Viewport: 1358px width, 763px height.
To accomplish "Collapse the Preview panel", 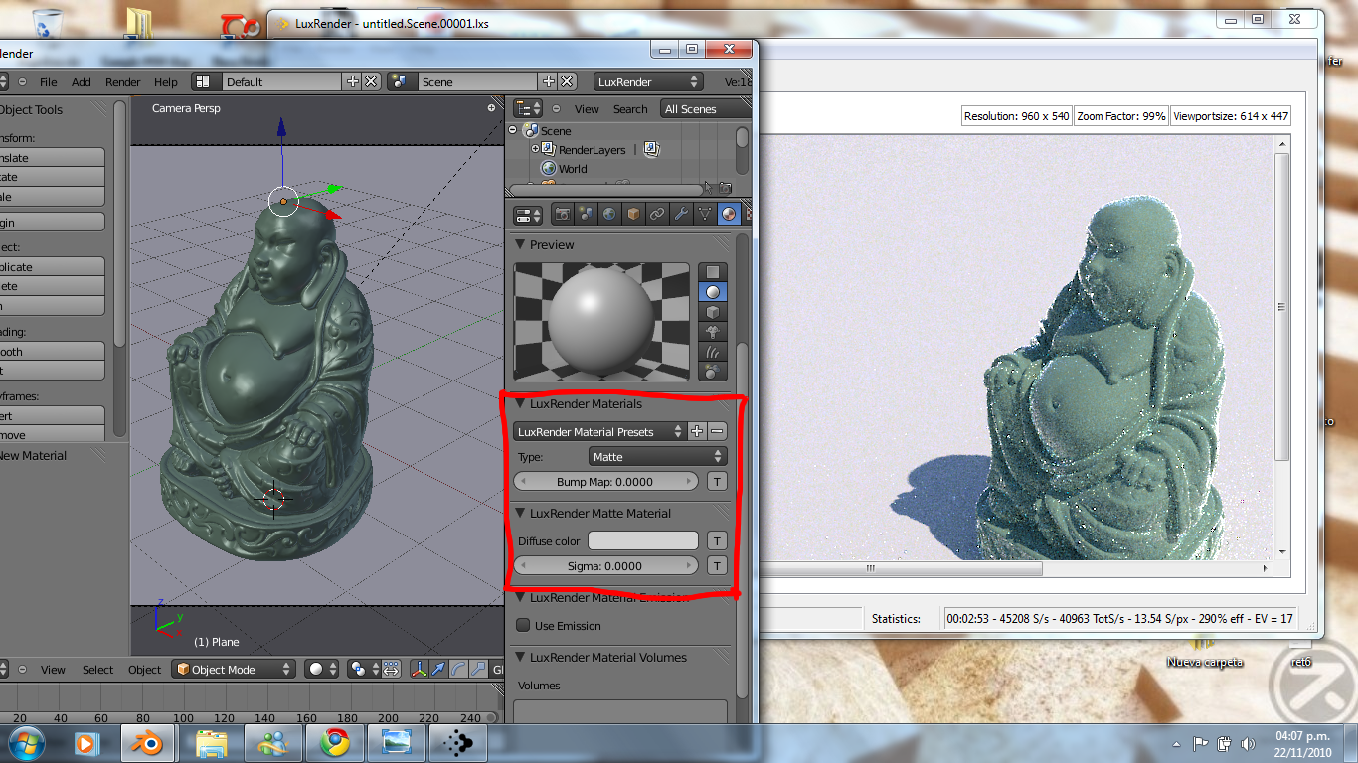I will coord(520,245).
